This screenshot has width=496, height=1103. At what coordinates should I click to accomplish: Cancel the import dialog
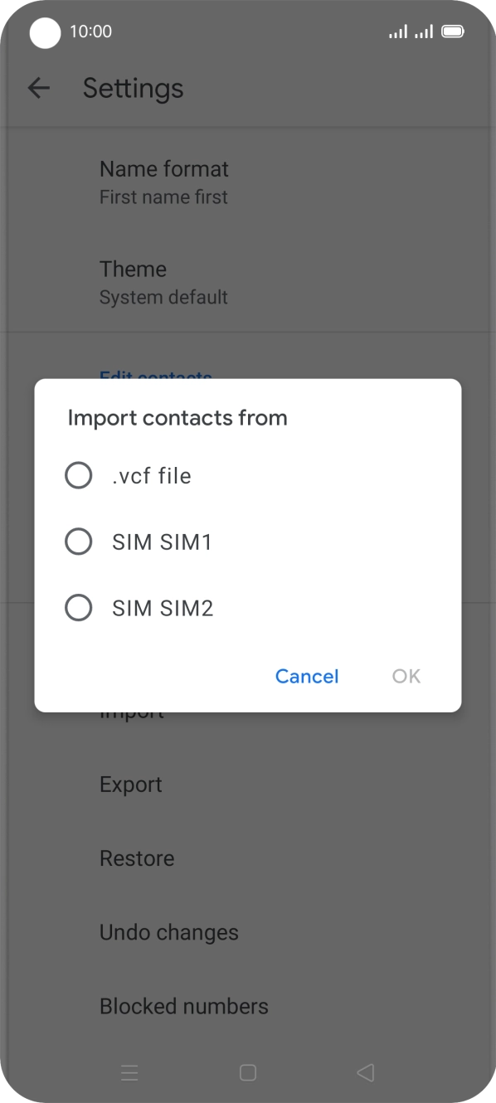pos(306,676)
